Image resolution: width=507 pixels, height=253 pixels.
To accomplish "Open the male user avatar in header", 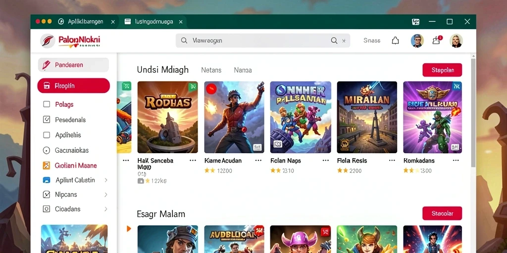I will (x=417, y=41).
